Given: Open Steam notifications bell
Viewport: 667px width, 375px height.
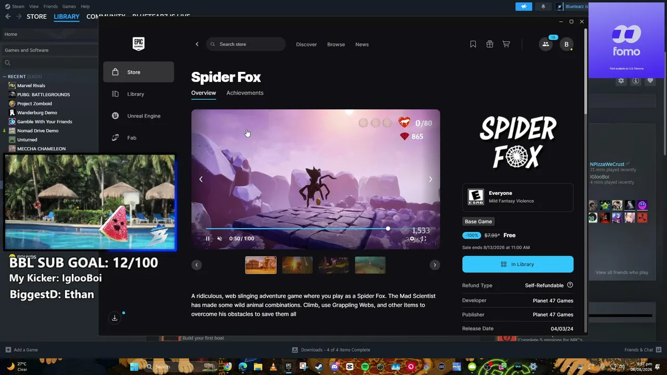Looking at the screenshot, I should click(543, 6).
